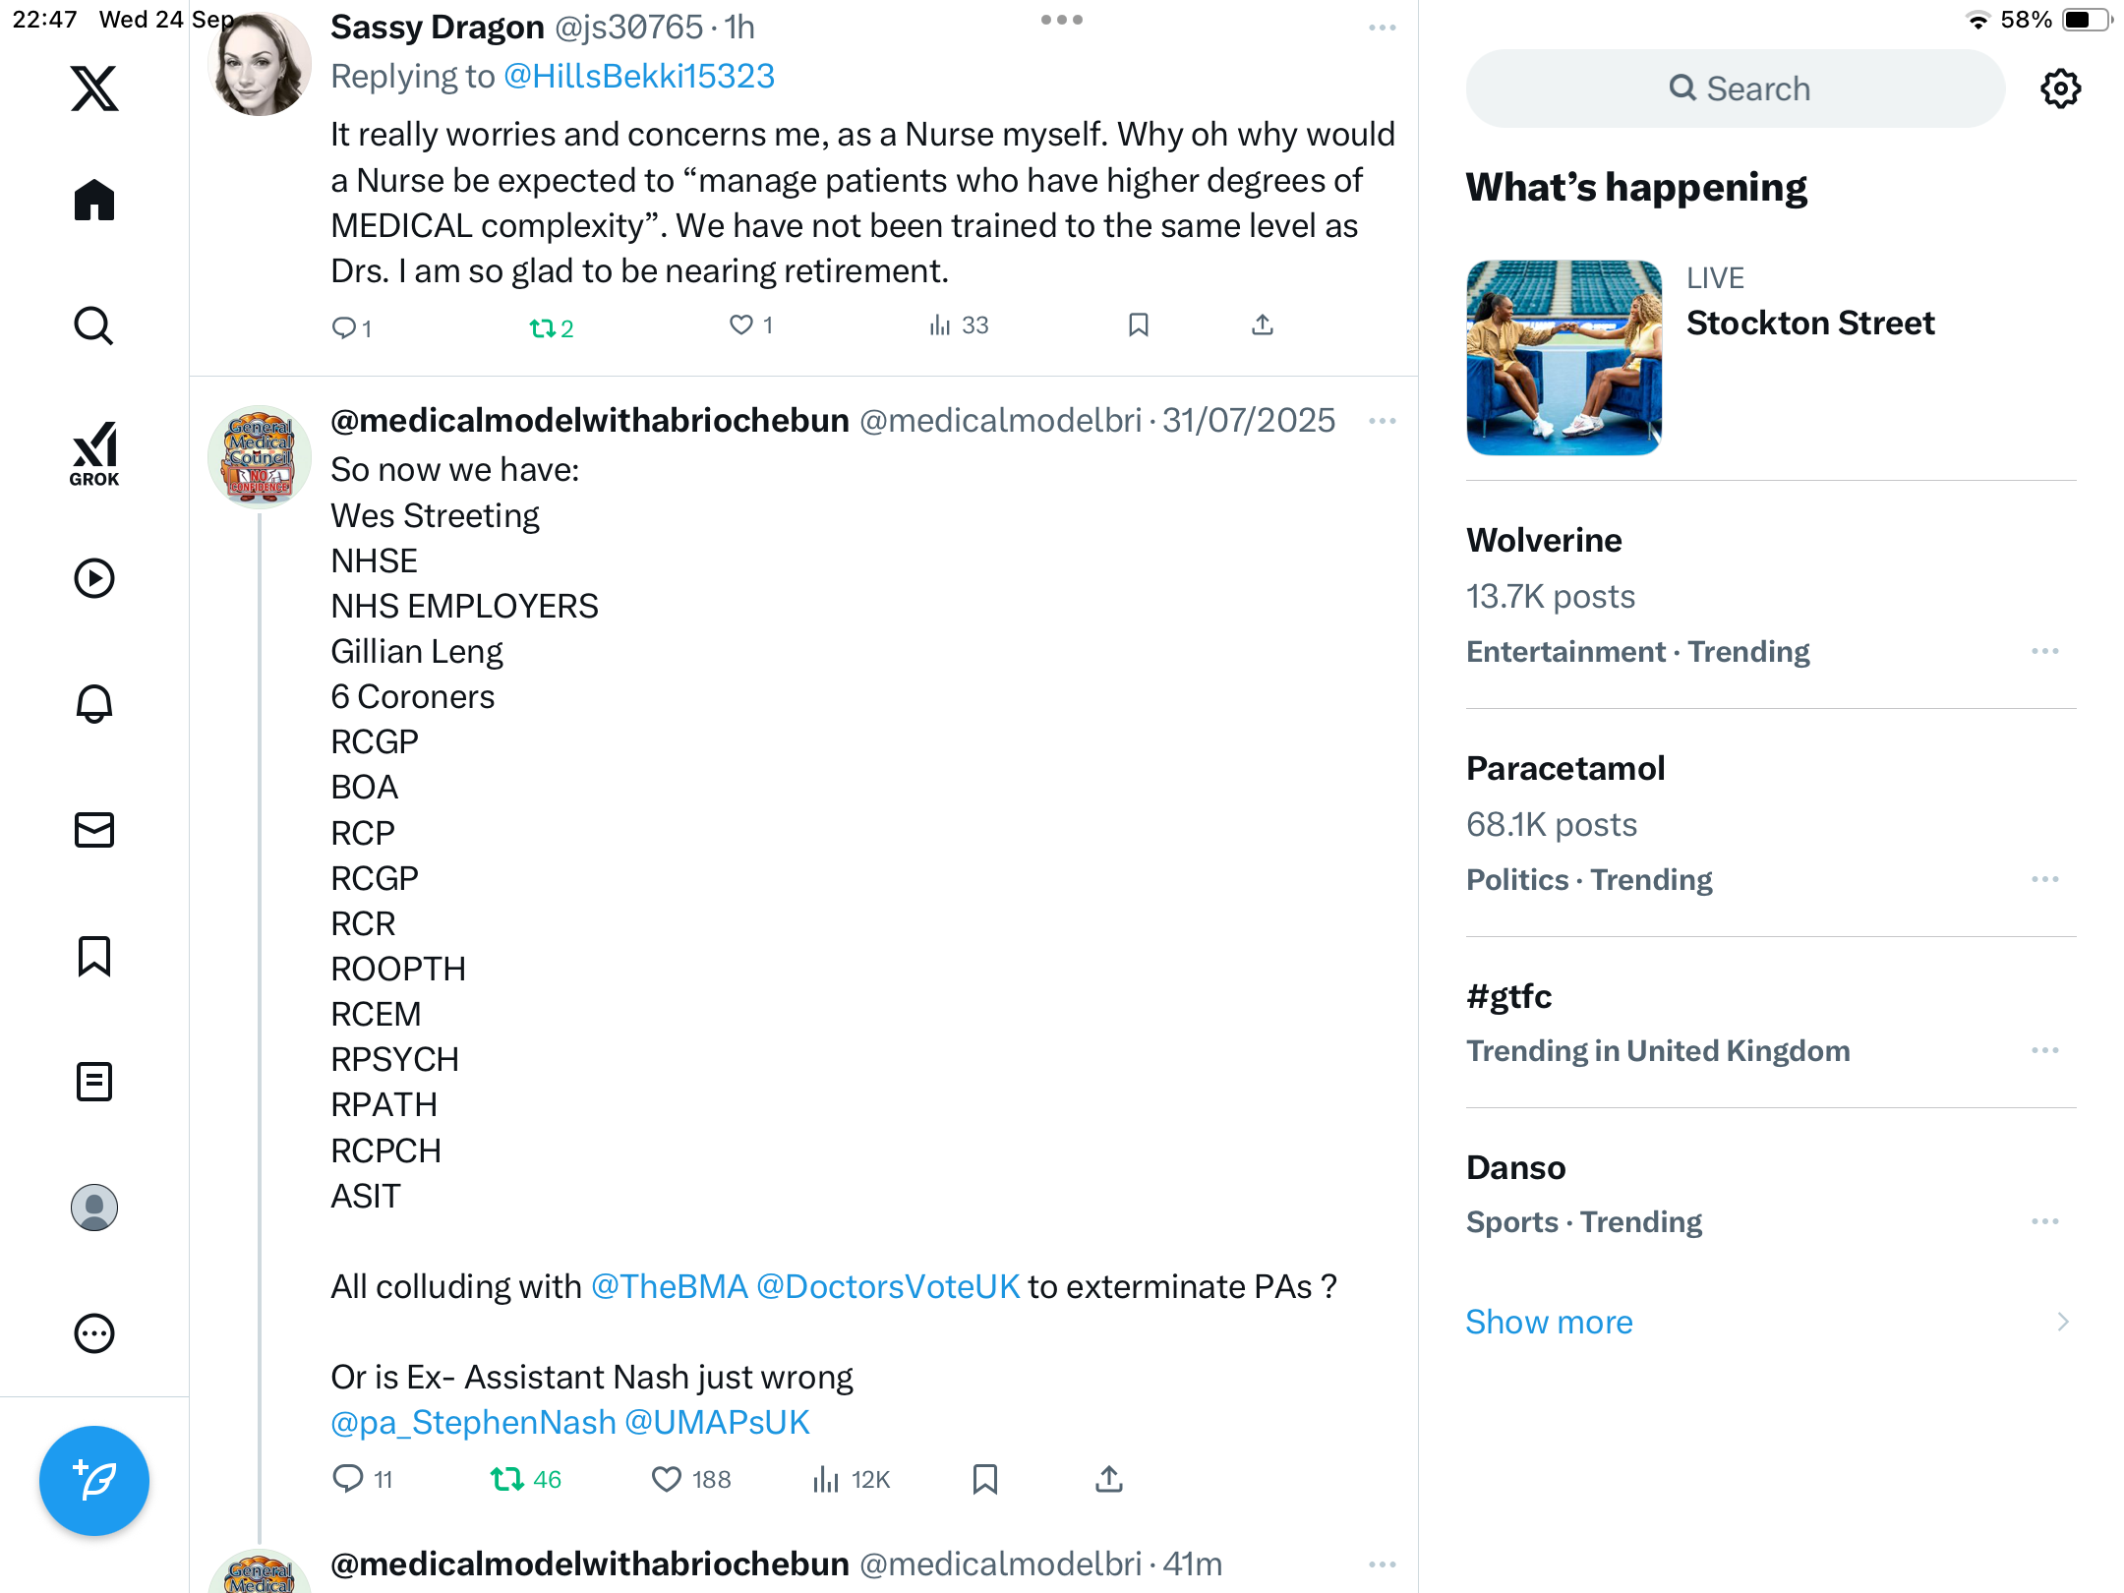Expand Show more trends chevron
The height and width of the screenshot is (1593, 2124).
click(x=2062, y=1322)
